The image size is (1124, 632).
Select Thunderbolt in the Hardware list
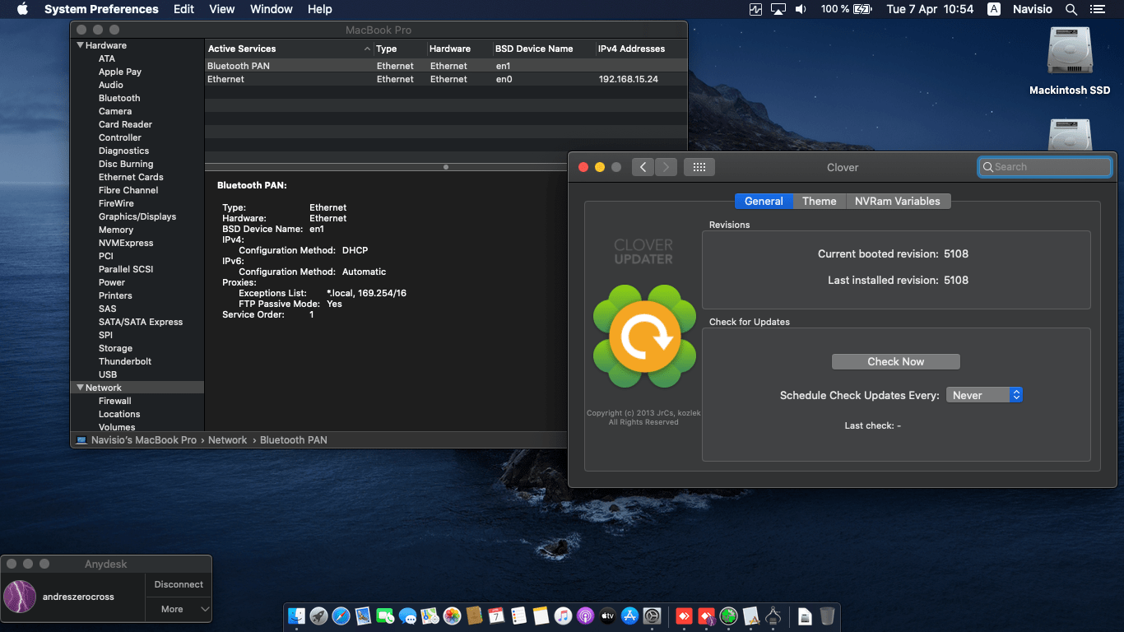coord(125,361)
